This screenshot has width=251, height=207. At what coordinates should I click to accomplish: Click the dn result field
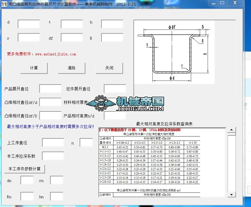(x=27, y=180)
